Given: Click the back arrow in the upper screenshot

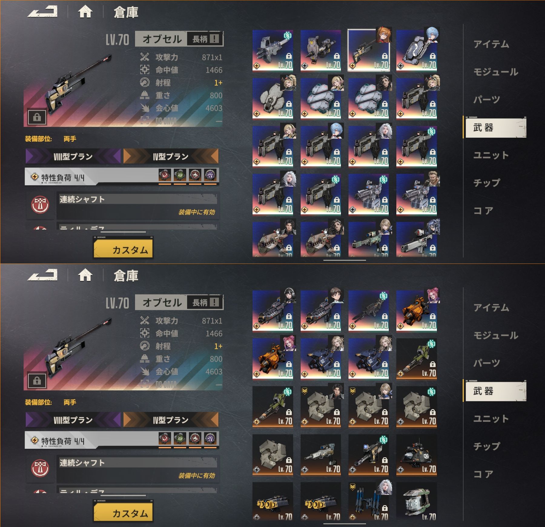Looking at the screenshot, I should 42,12.
